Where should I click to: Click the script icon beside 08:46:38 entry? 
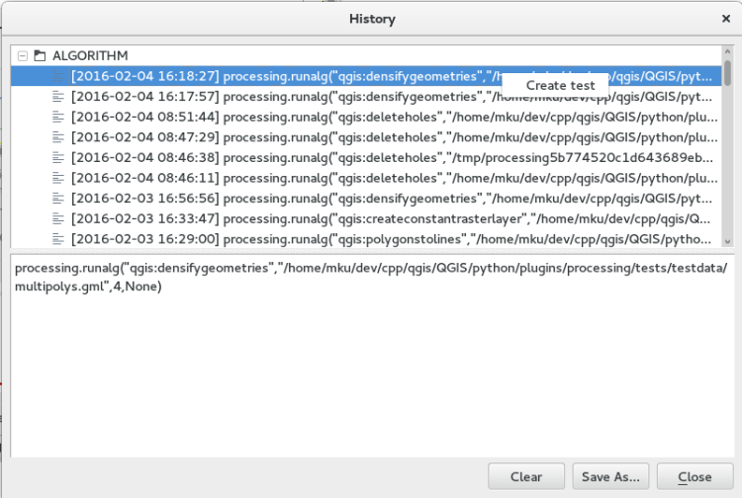coord(57,157)
